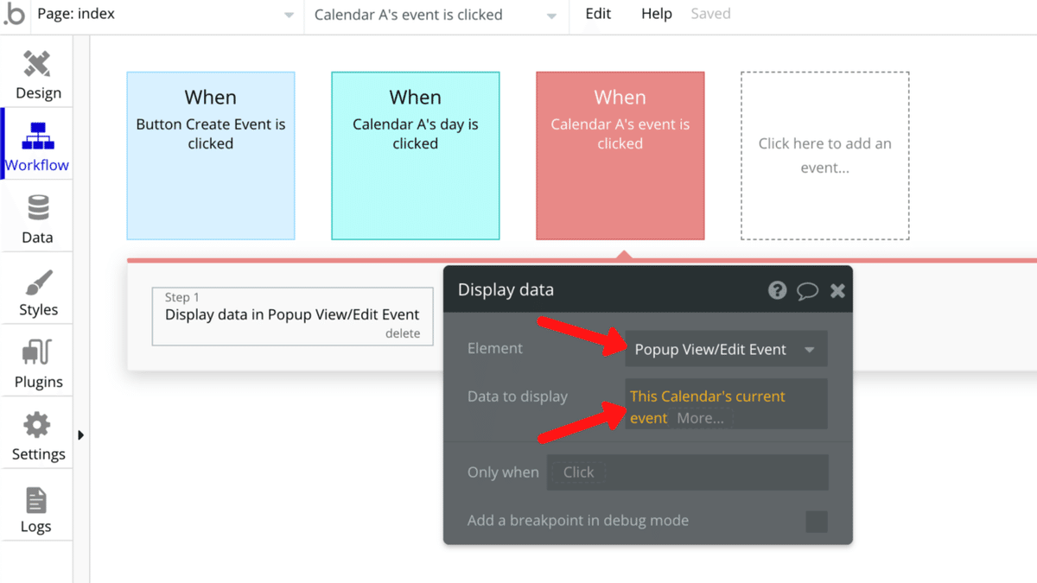
Task: Open the Plugins tab icon
Action: point(38,354)
